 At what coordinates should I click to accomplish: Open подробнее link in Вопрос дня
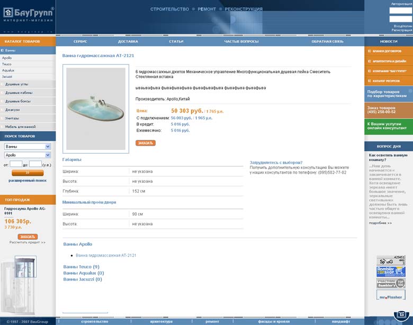click(x=380, y=223)
